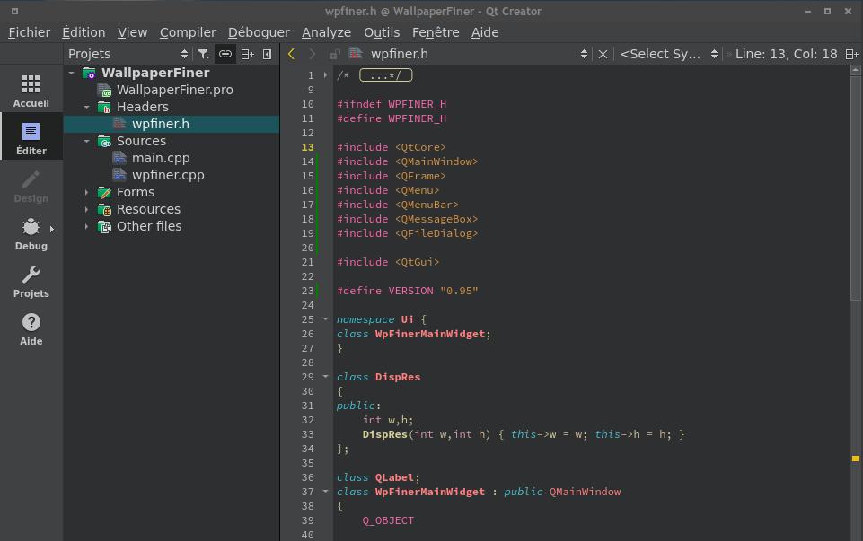Toggle the file read-only lock icon
The image size is (863, 541).
pyautogui.click(x=333, y=54)
